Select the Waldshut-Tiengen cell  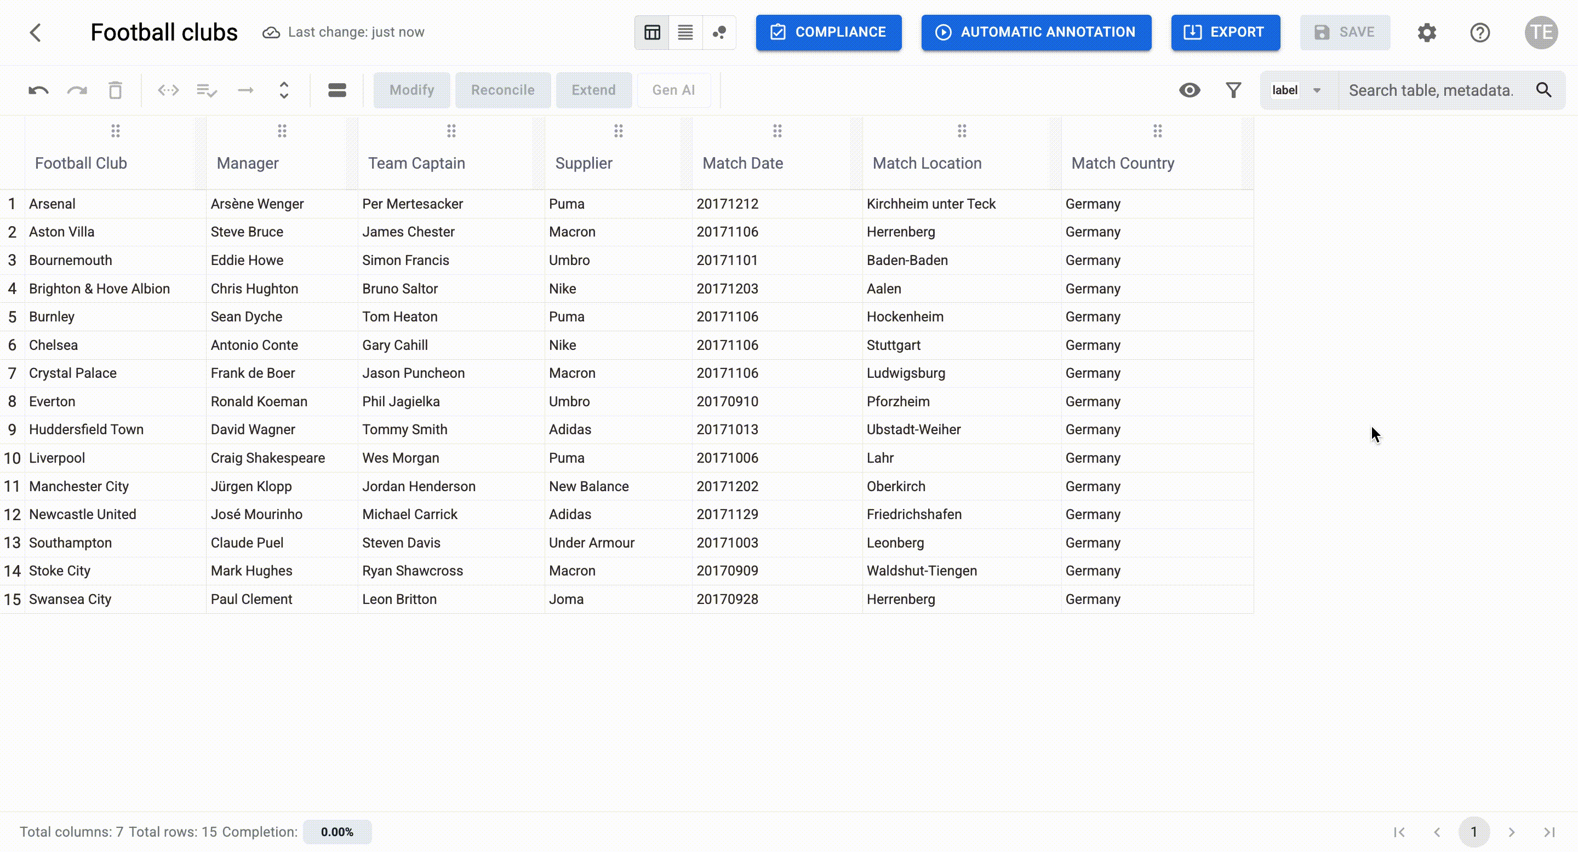(962, 571)
